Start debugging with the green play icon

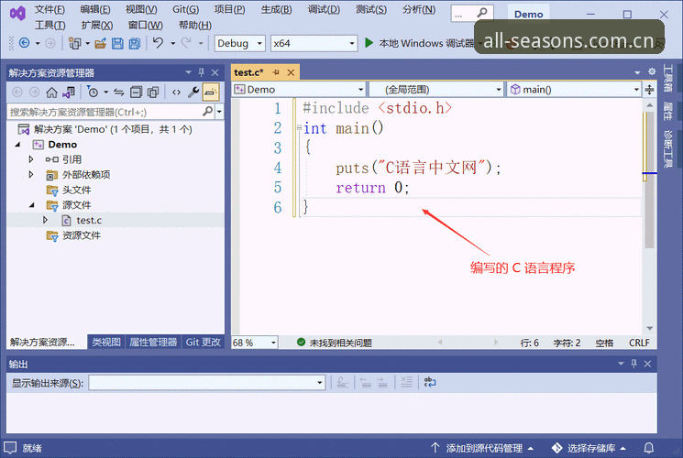[369, 43]
